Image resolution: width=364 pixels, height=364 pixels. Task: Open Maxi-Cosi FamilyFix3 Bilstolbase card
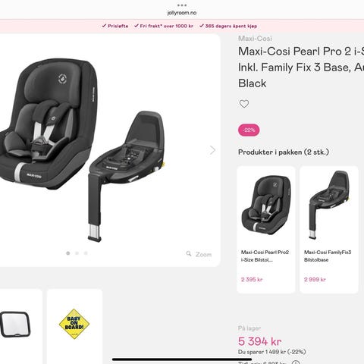click(x=329, y=230)
